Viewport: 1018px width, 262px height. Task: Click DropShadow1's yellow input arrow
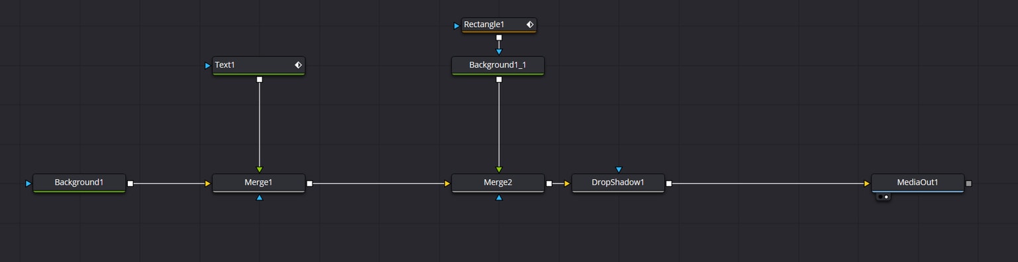[567, 183]
